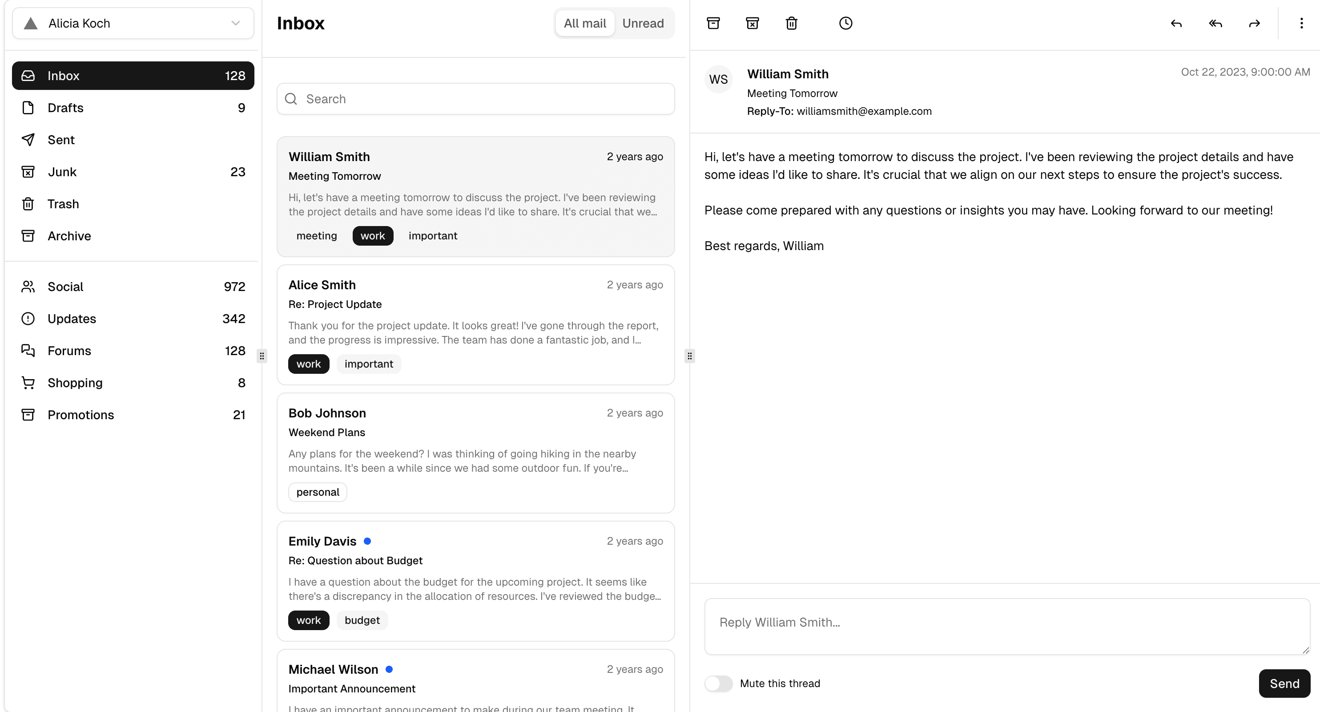This screenshot has height=712, width=1320.
Task: Filter inbox by the work tag
Action: (x=373, y=235)
